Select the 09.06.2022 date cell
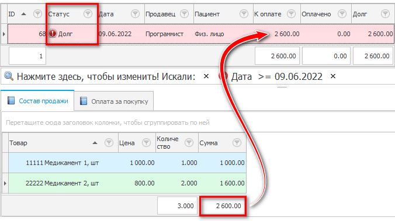395x221 pixels. click(x=115, y=34)
